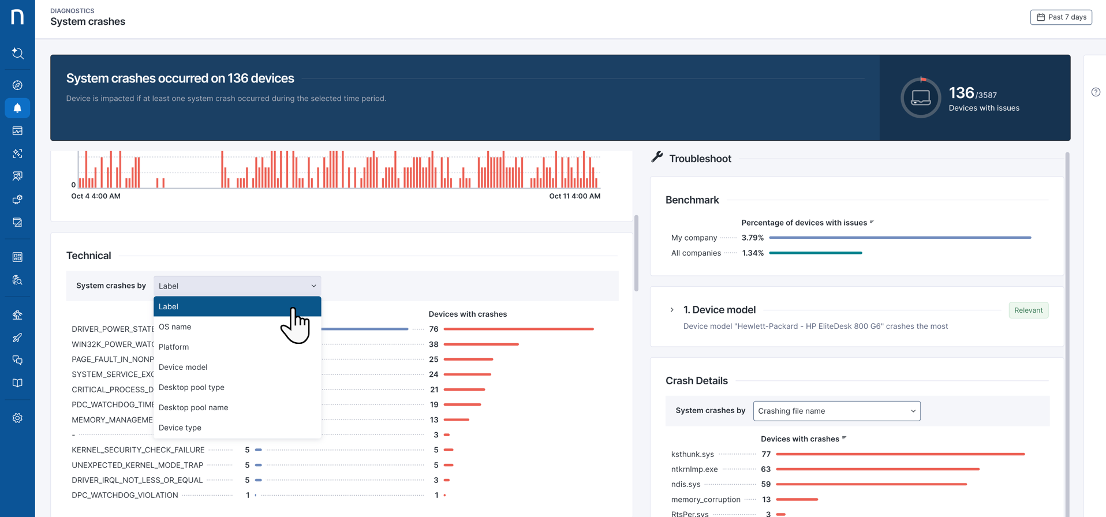Click the Relevant badge on Device model
1106x517 pixels.
point(1028,310)
